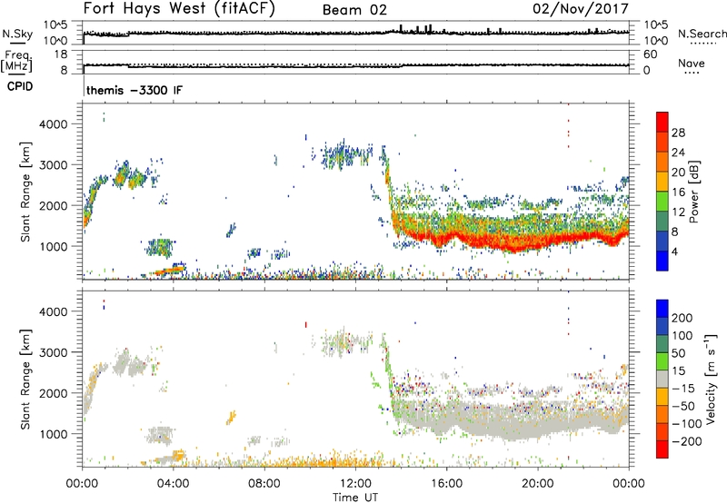Click the 4000 tick on power panel axis

pos(53,124)
